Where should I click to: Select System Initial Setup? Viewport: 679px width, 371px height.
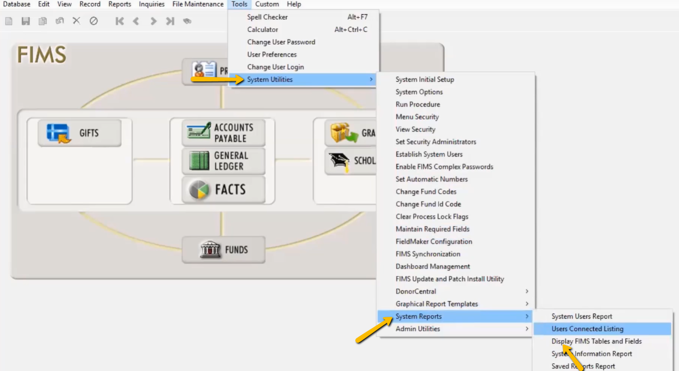pyautogui.click(x=456, y=79)
